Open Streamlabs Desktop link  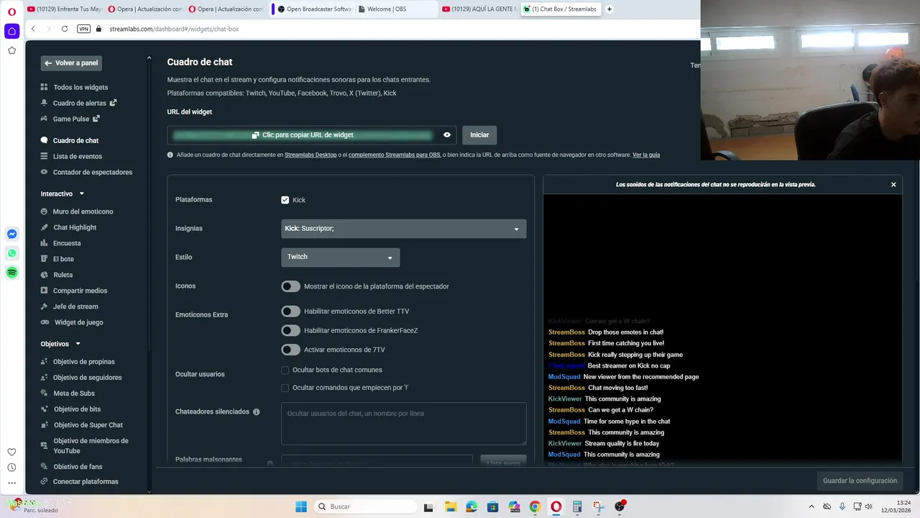click(310, 155)
